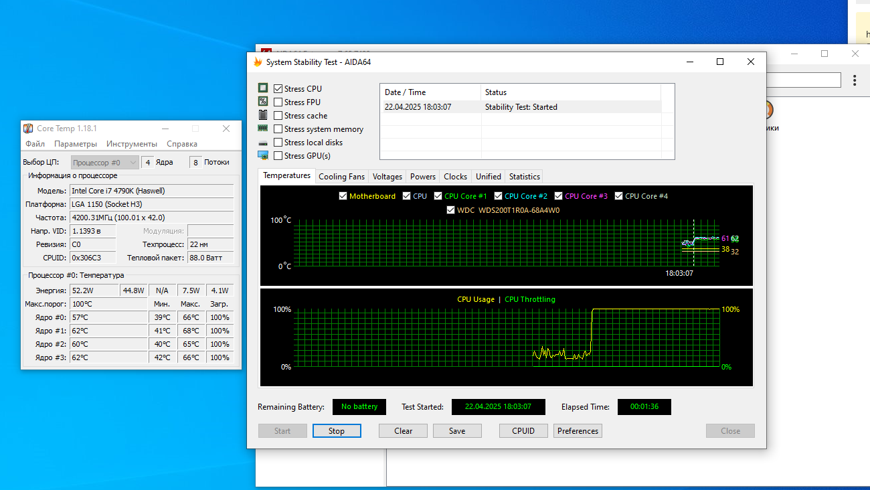Enable the Stress GPU(s) checkbox
This screenshot has width=870, height=490.
tap(278, 156)
